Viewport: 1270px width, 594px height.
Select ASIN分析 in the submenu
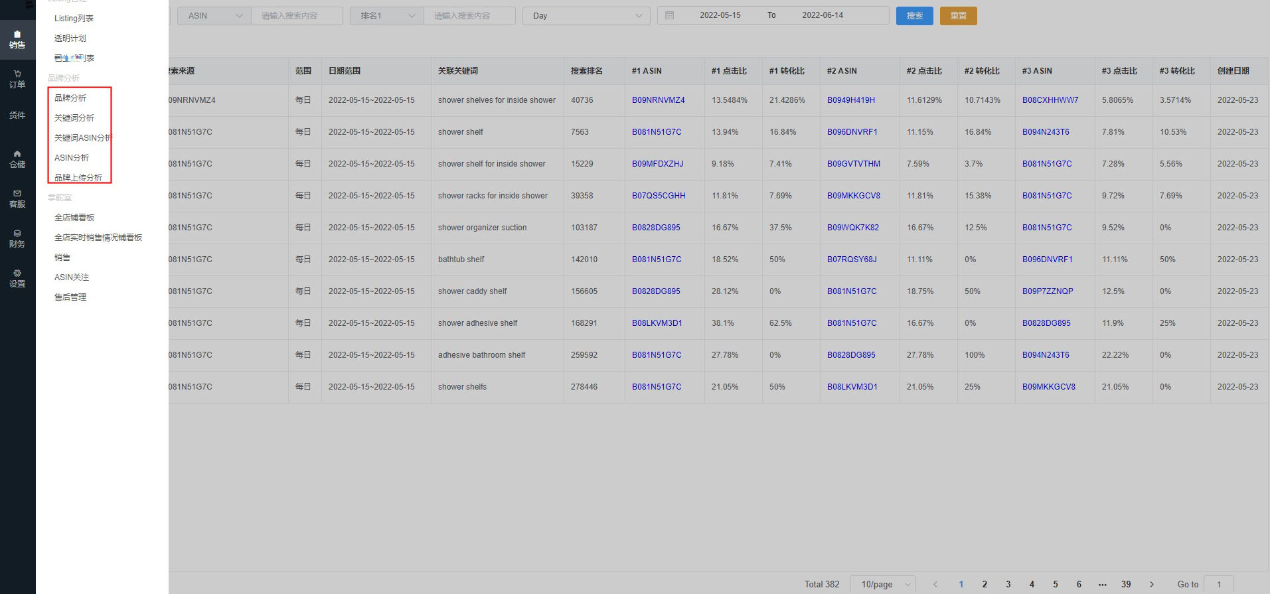coord(72,158)
